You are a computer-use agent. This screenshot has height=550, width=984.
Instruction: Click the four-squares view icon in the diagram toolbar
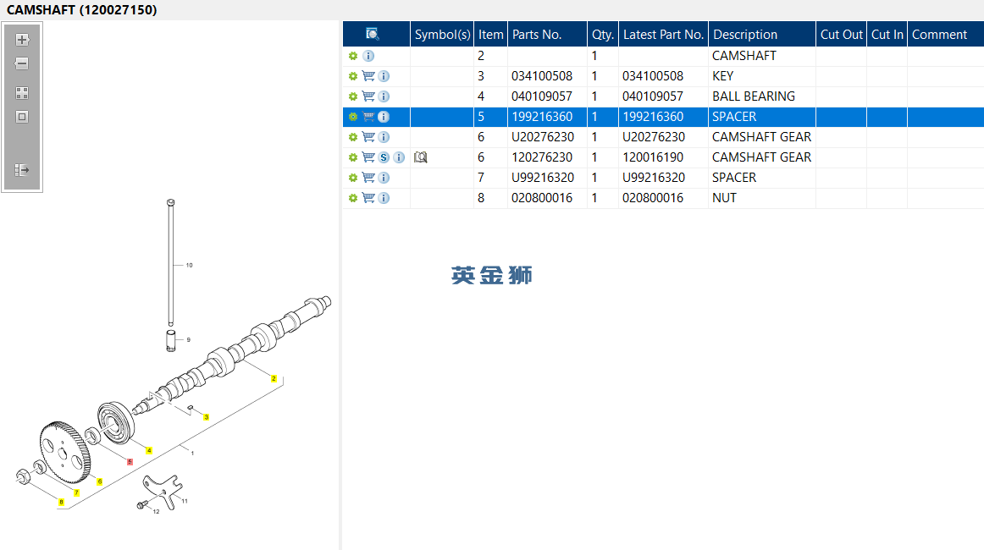coord(22,93)
